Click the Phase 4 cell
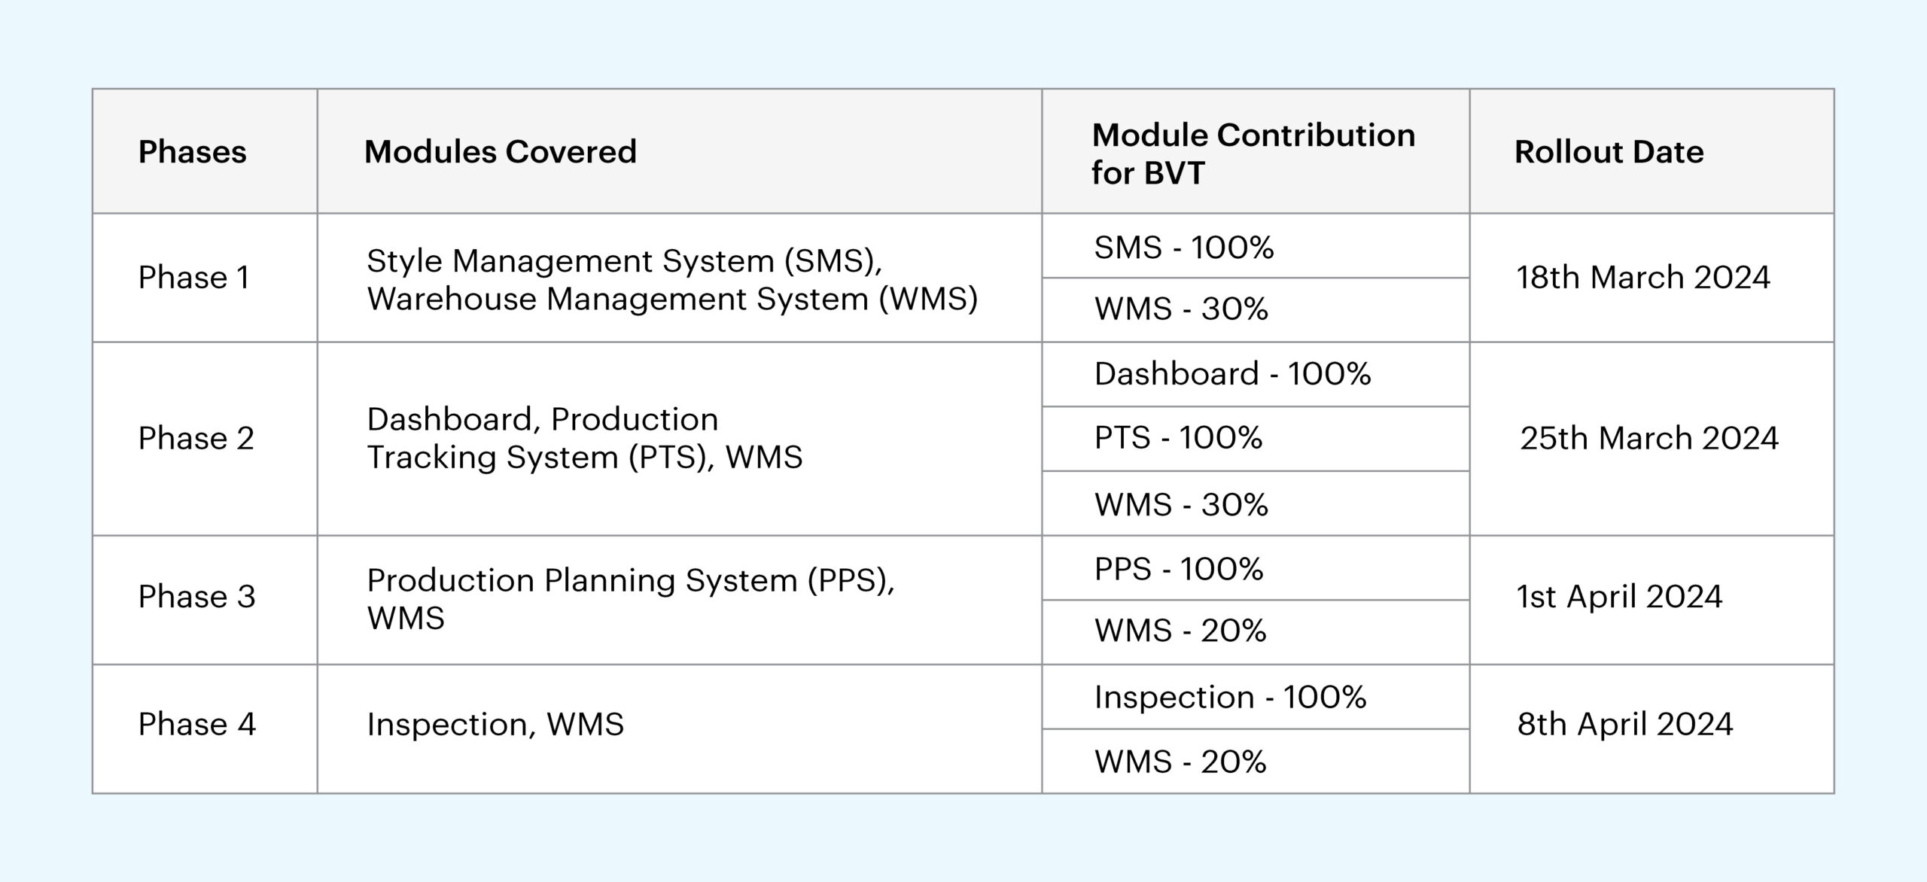The height and width of the screenshot is (882, 1927). coord(196,725)
